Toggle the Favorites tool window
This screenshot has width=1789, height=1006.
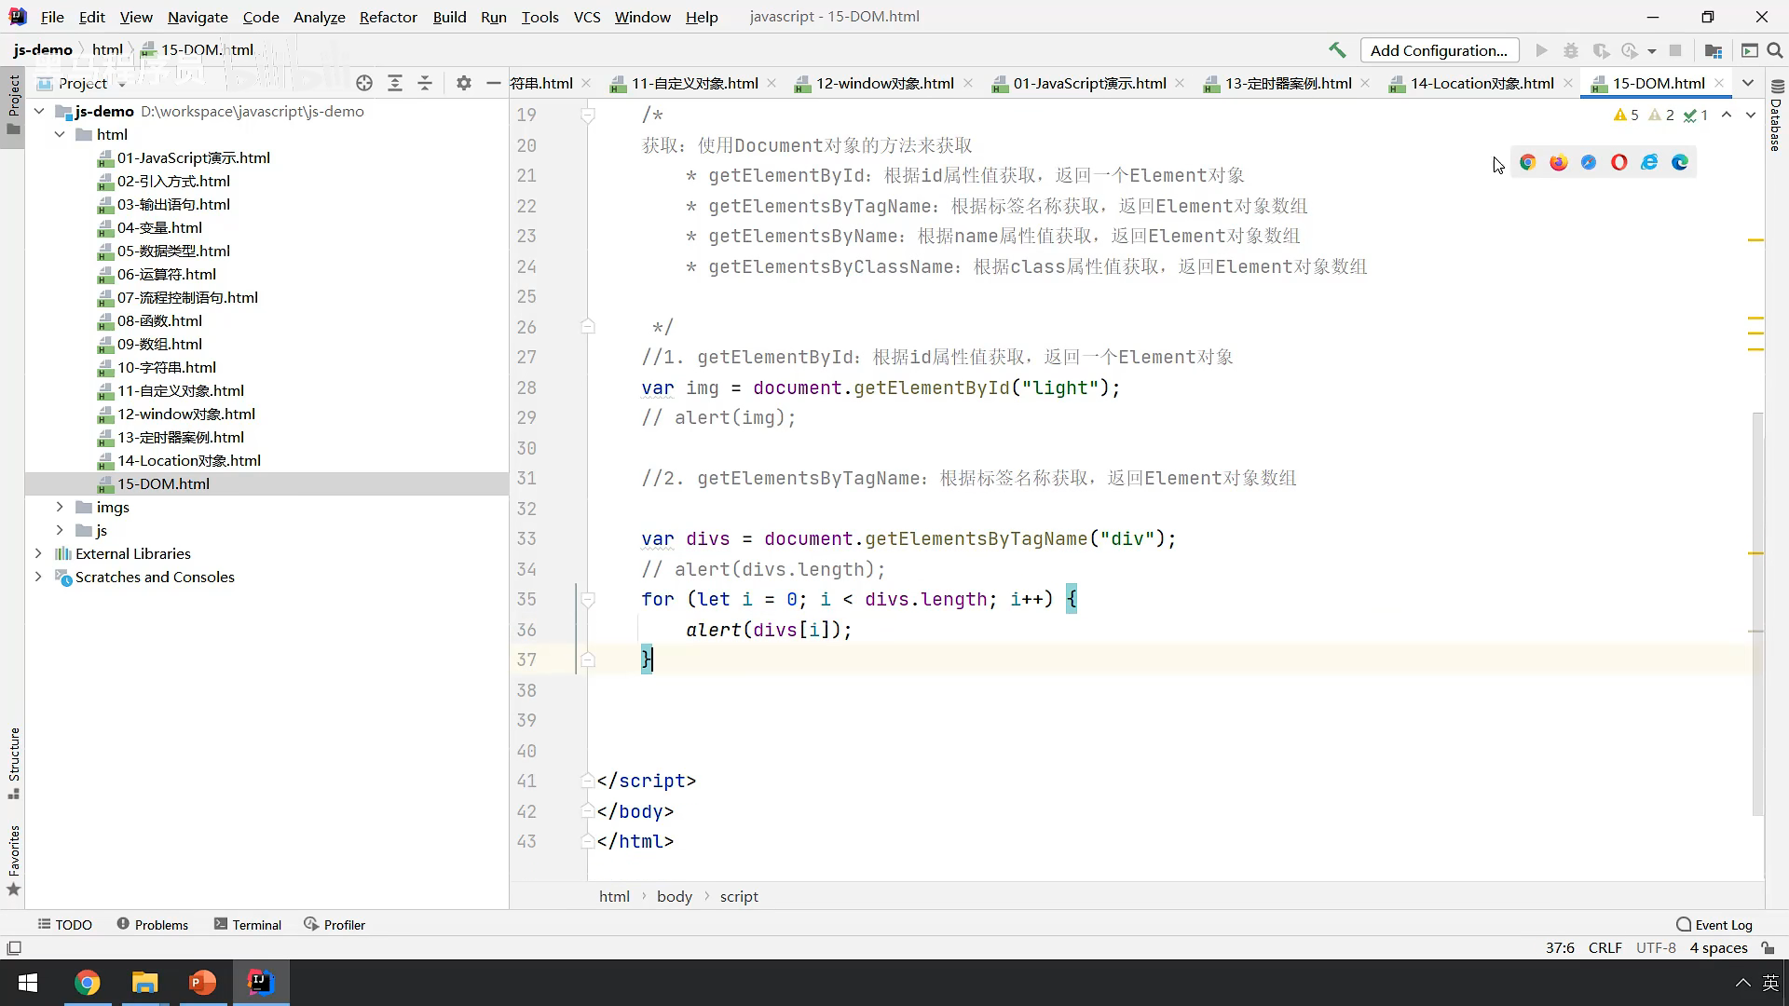click(x=14, y=859)
